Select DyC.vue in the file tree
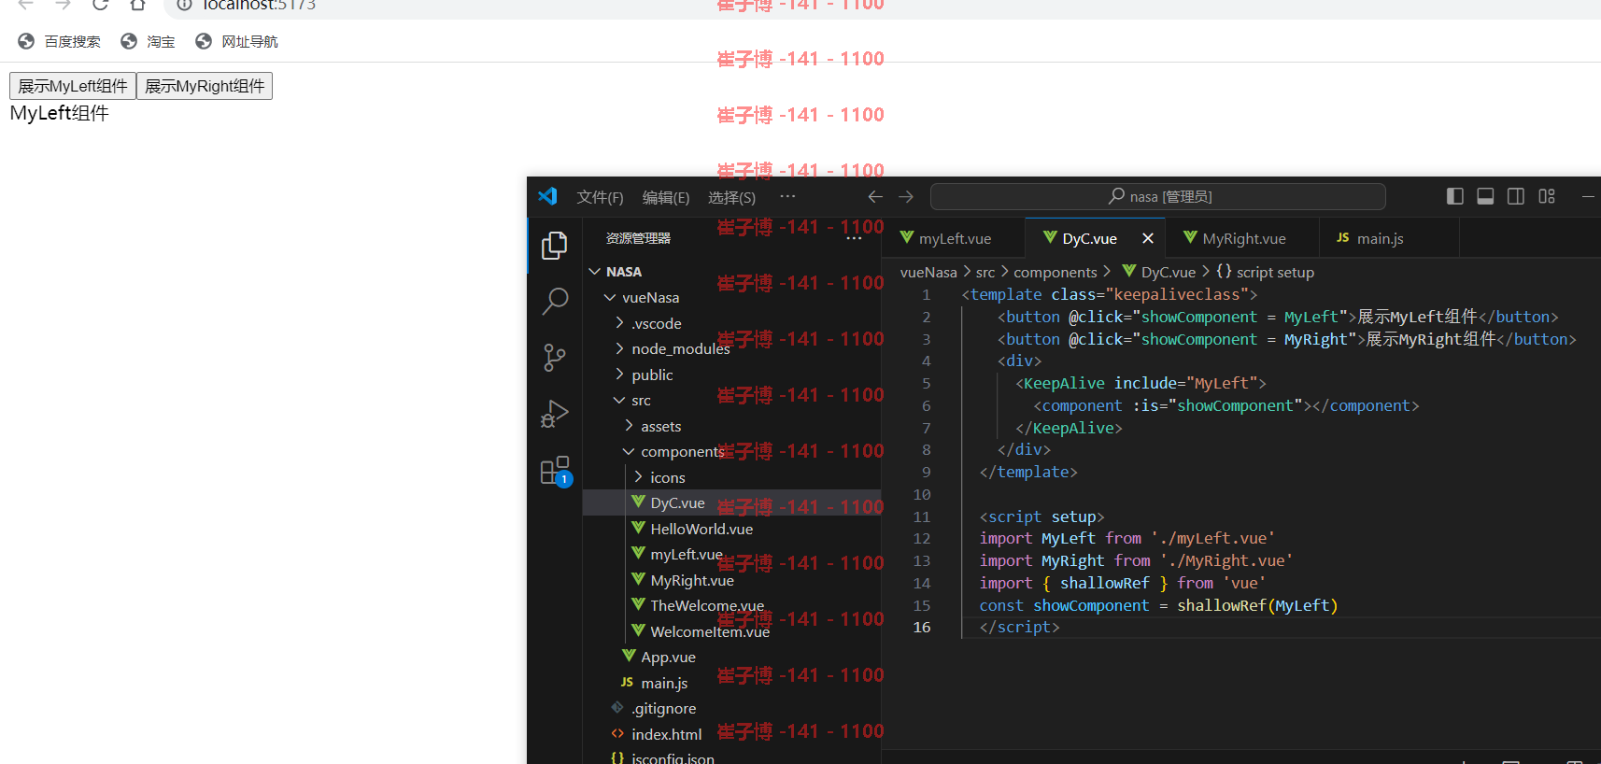Viewport: 1601px width, 764px height. tap(731, 502)
